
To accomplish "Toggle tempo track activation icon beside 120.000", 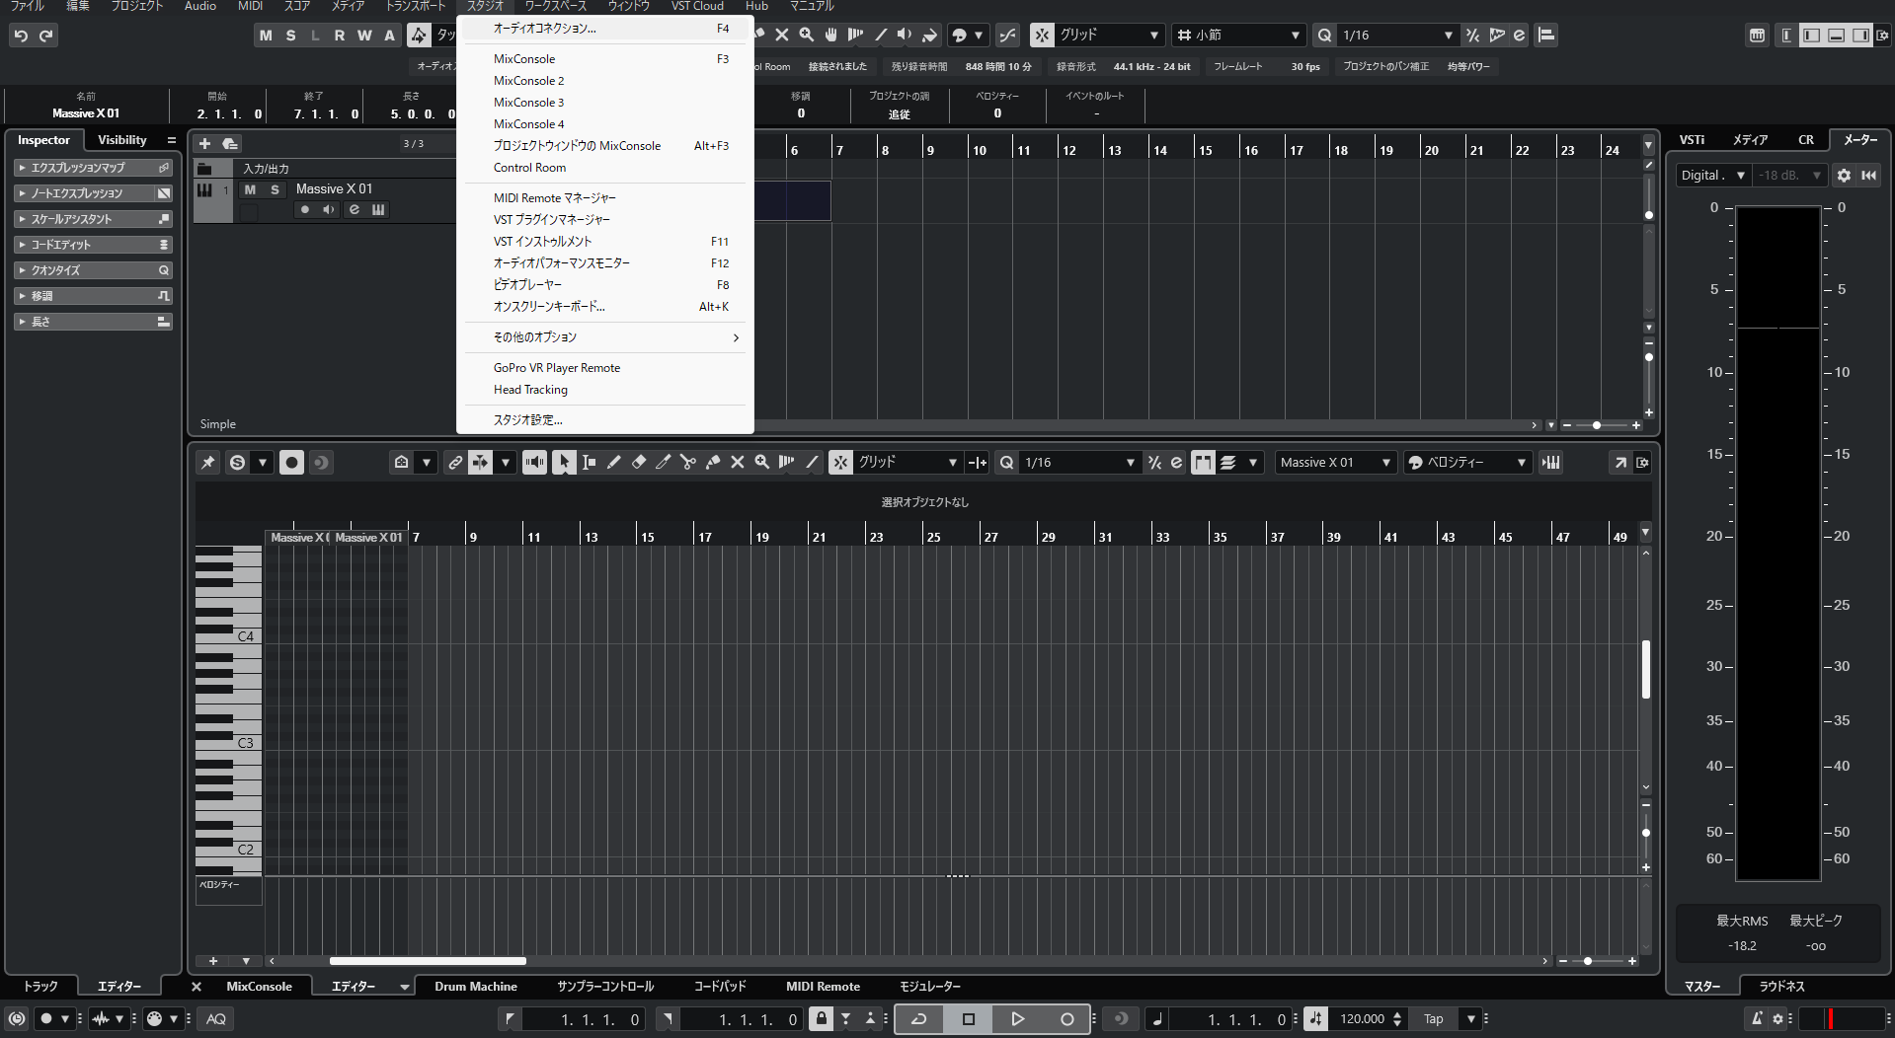I will pos(1315,1019).
